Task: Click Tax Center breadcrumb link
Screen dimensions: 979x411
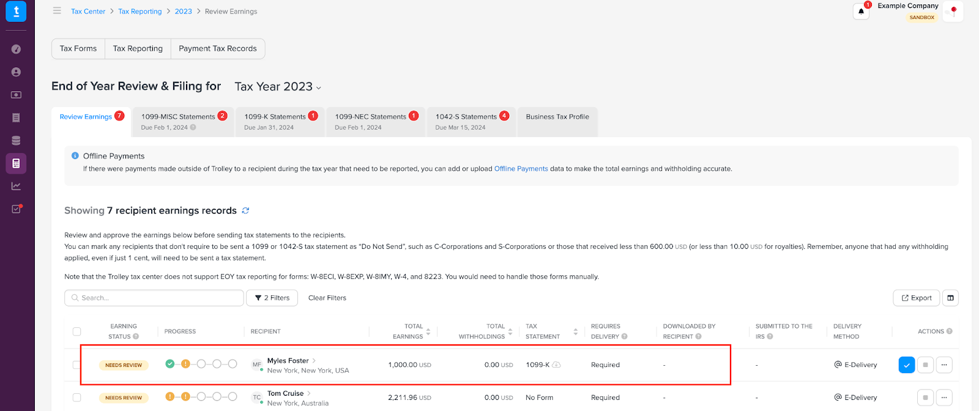Action: click(x=88, y=12)
